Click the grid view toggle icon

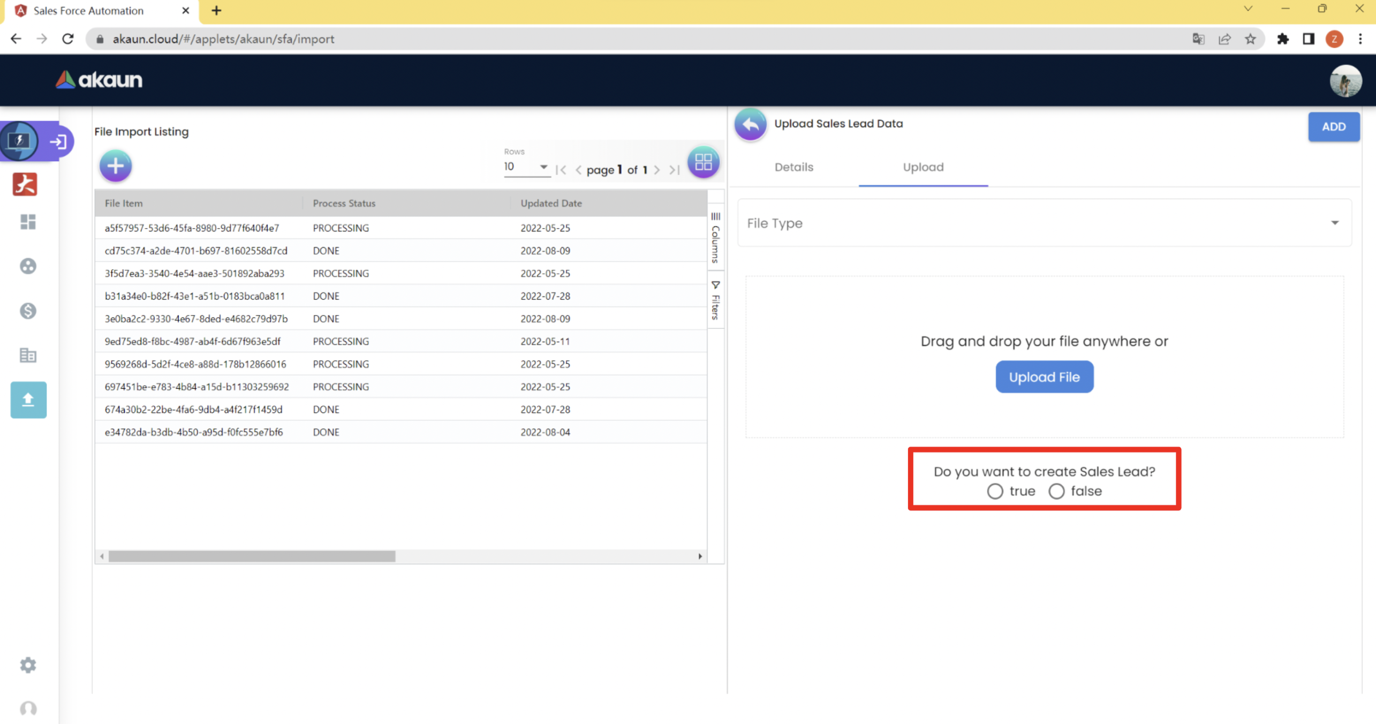(702, 162)
